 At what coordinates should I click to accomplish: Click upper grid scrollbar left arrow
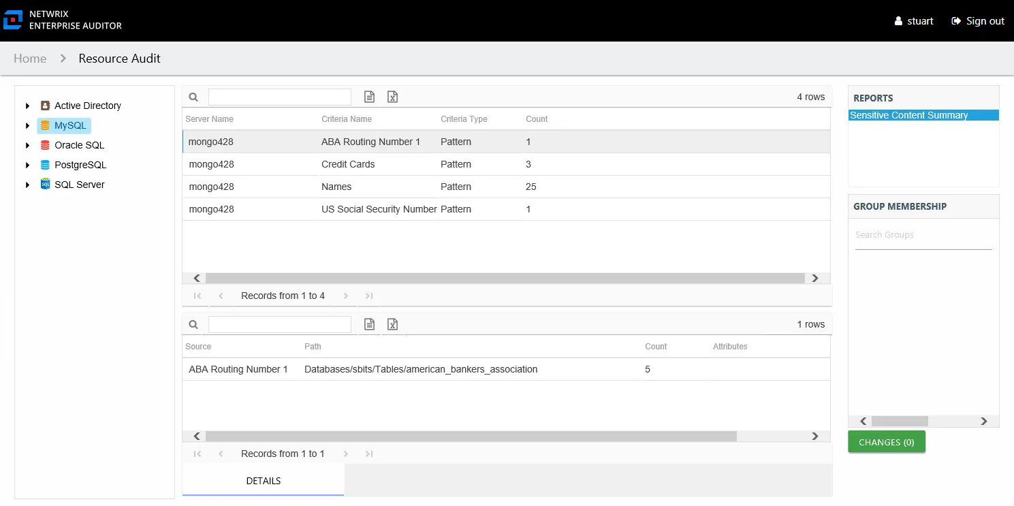196,278
